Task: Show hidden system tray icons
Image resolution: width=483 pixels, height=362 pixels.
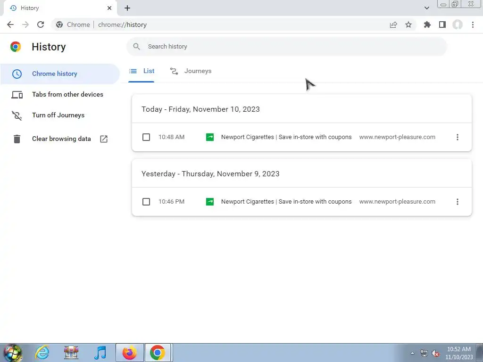Action: click(412, 354)
